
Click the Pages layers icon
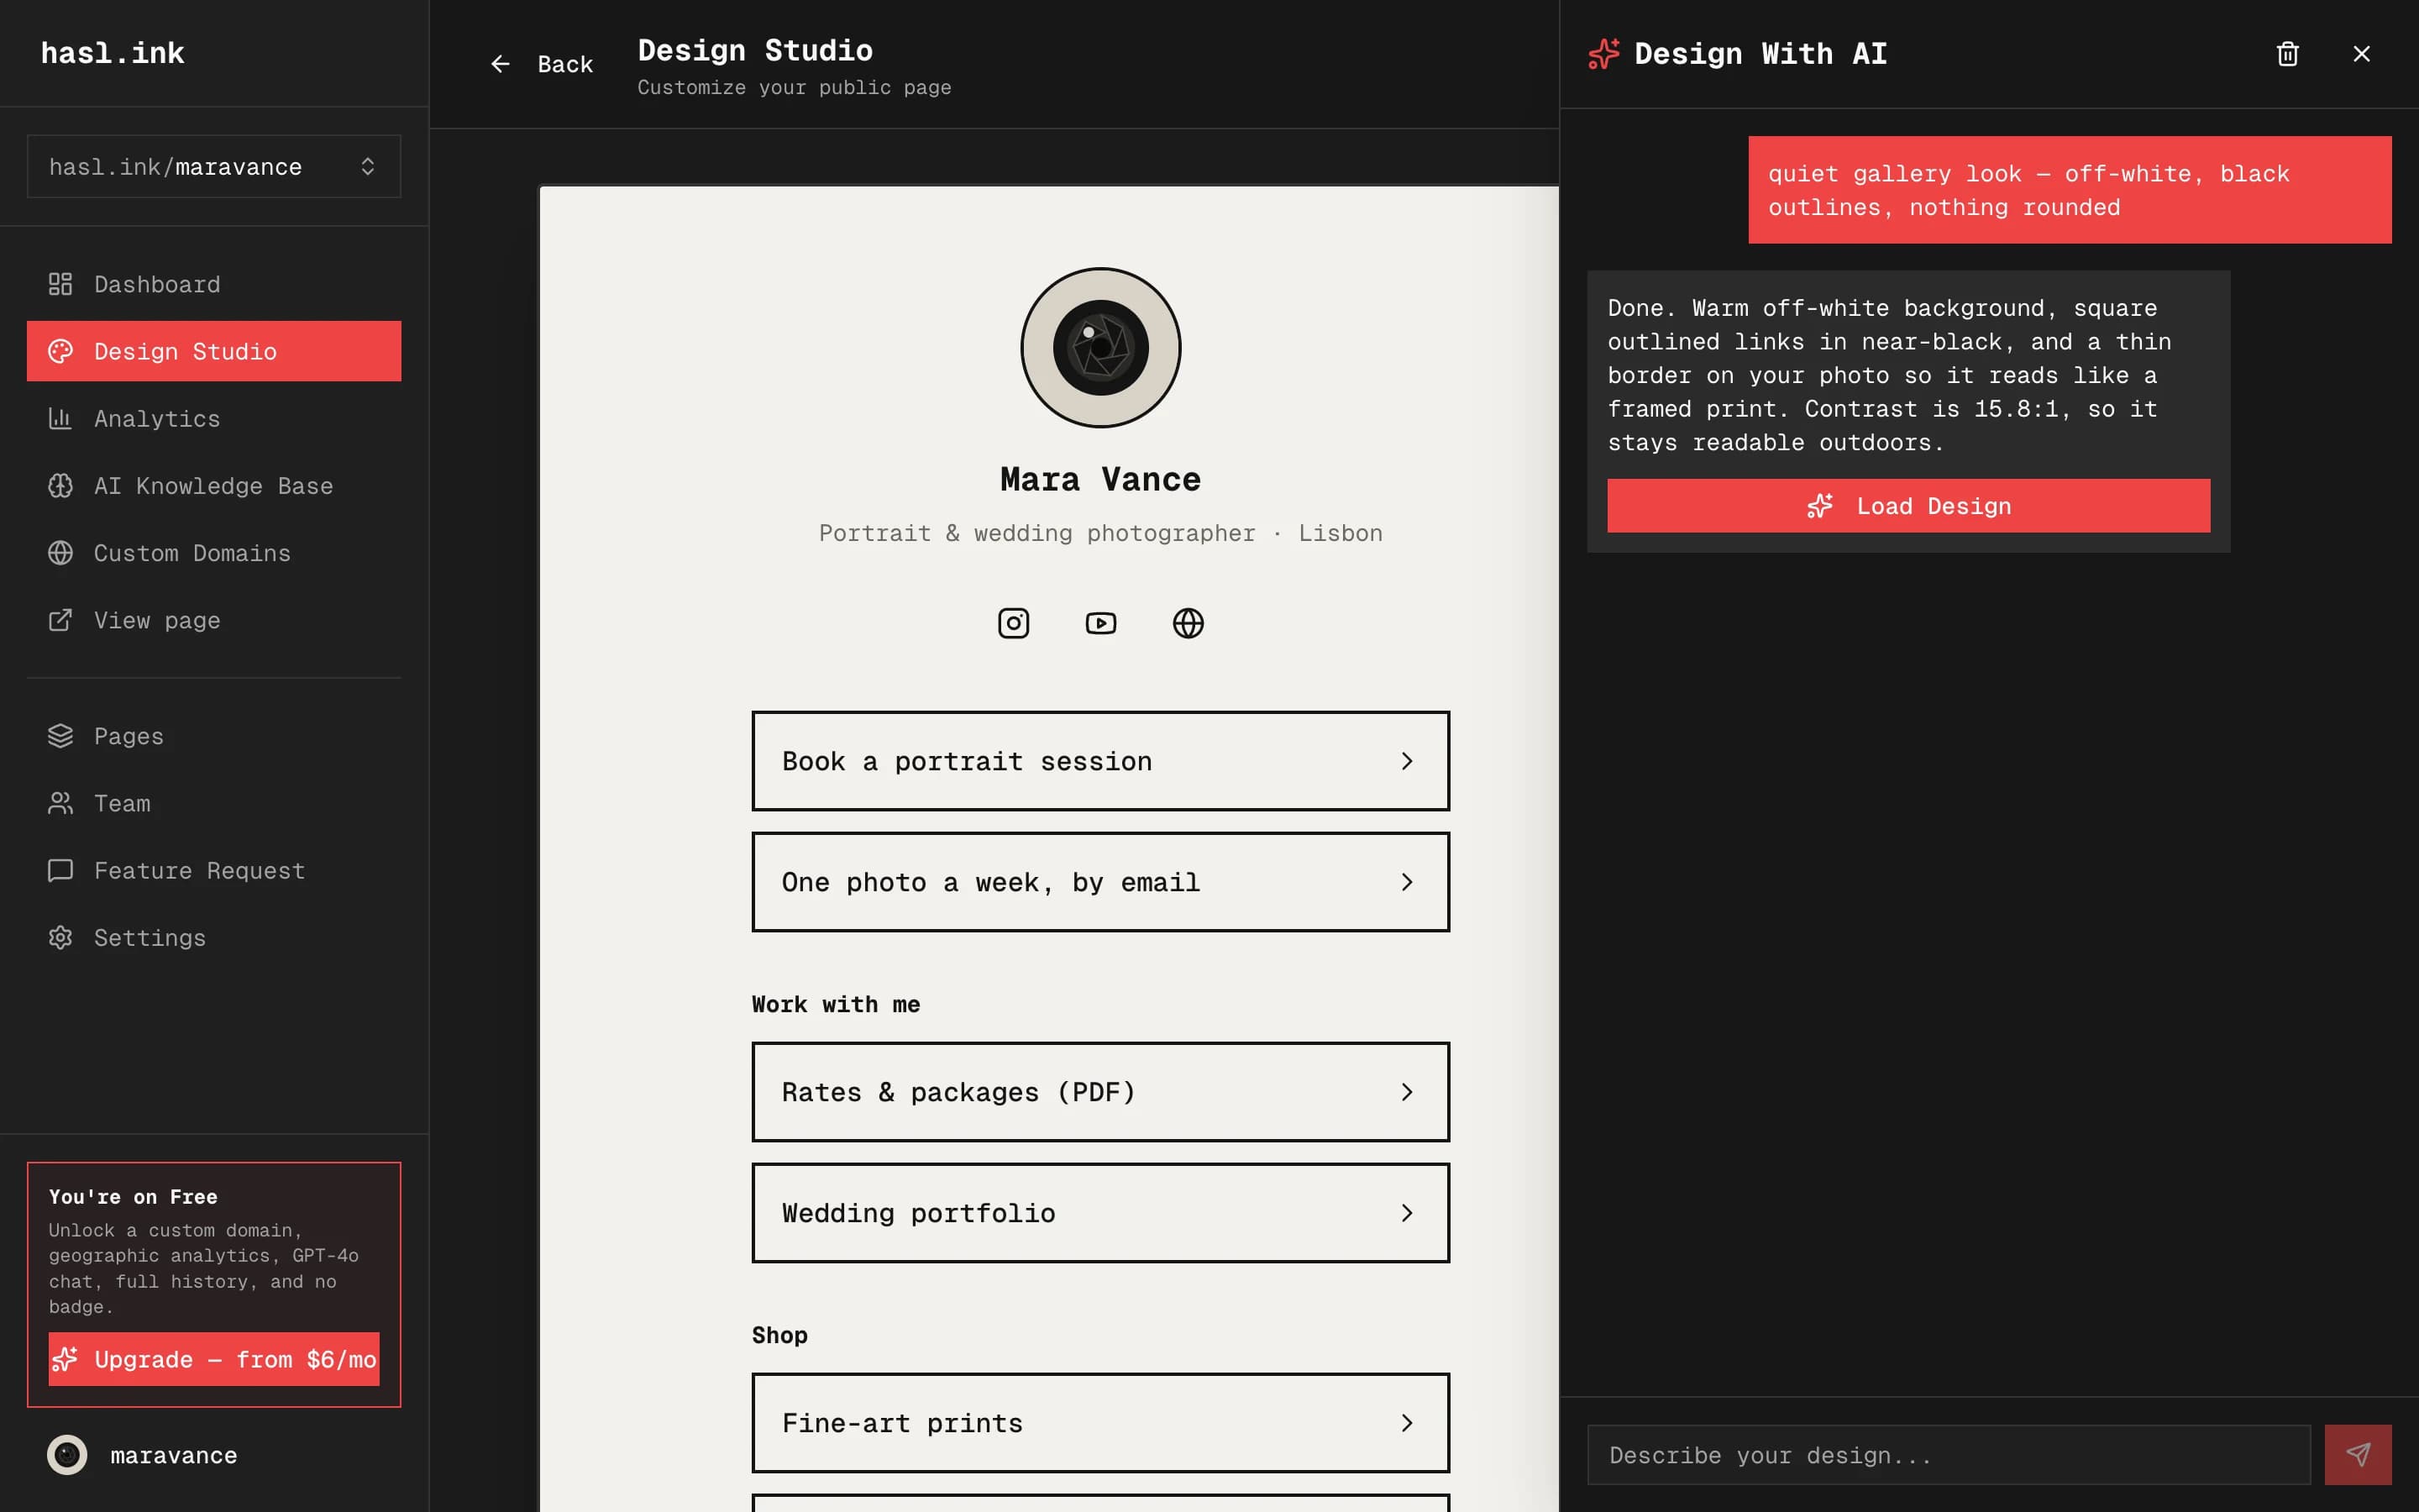60,736
